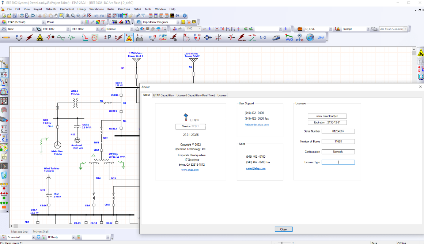This screenshot has height=244, width=424.
Task: Select the train Railway traction mode icon
Action: point(276,38)
